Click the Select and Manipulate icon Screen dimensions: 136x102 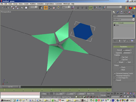pos(58,8)
